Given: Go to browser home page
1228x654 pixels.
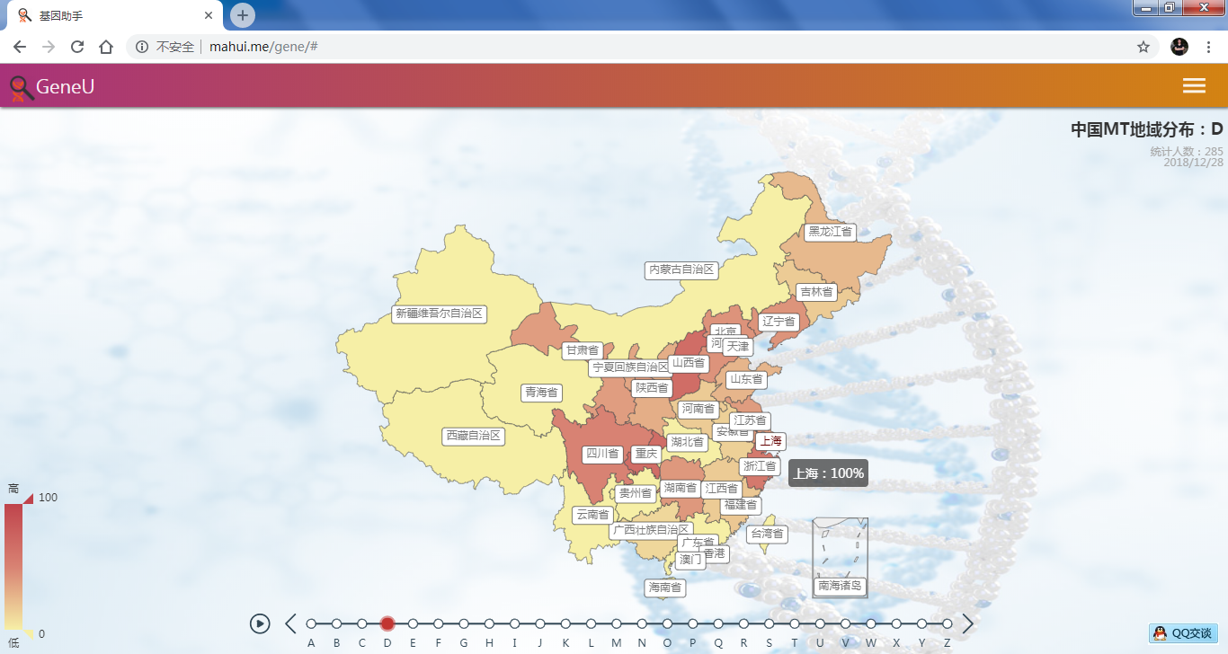Looking at the screenshot, I should tap(106, 47).
